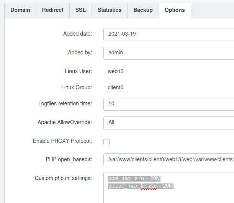Click the Custom php.ini settings label

coord(63,178)
